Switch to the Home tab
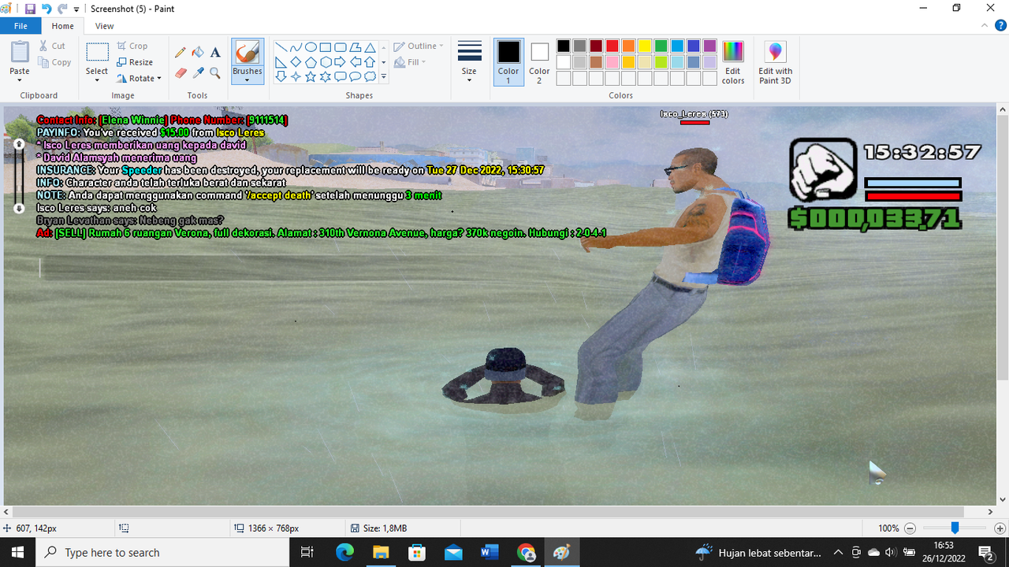The width and height of the screenshot is (1009, 567). tap(62, 26)
